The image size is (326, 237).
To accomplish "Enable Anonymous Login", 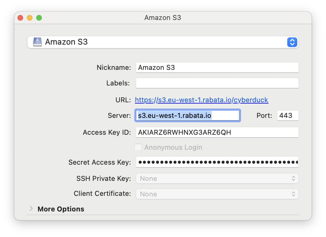I will [138, 147].
